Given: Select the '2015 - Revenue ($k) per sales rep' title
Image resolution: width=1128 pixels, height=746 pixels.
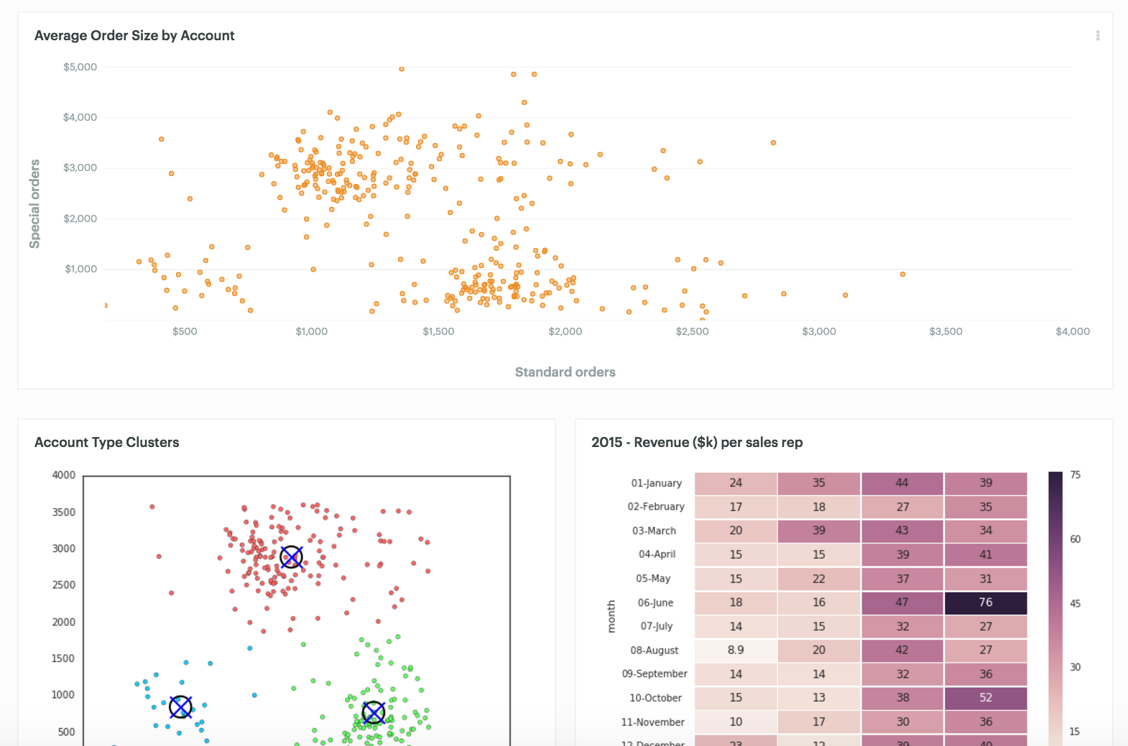Looking at the screenshot, I should coord(697,443).
